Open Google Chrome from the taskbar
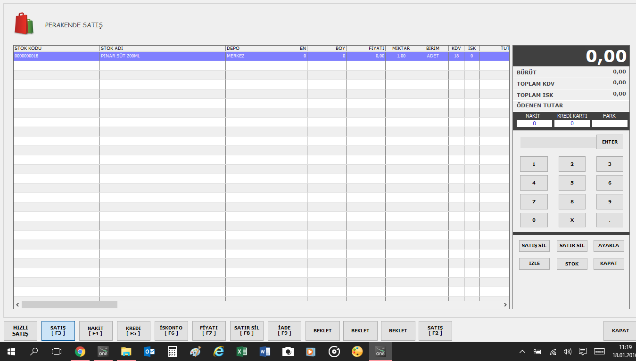The height and width of the screenshot is (361, 636). 80,352
